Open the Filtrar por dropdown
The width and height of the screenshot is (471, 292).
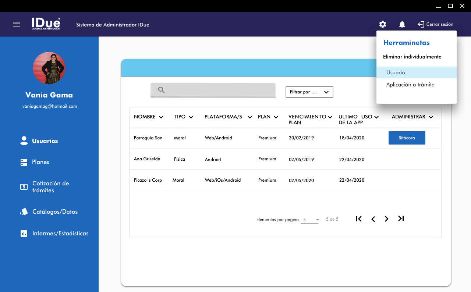(x=309, y=92)
